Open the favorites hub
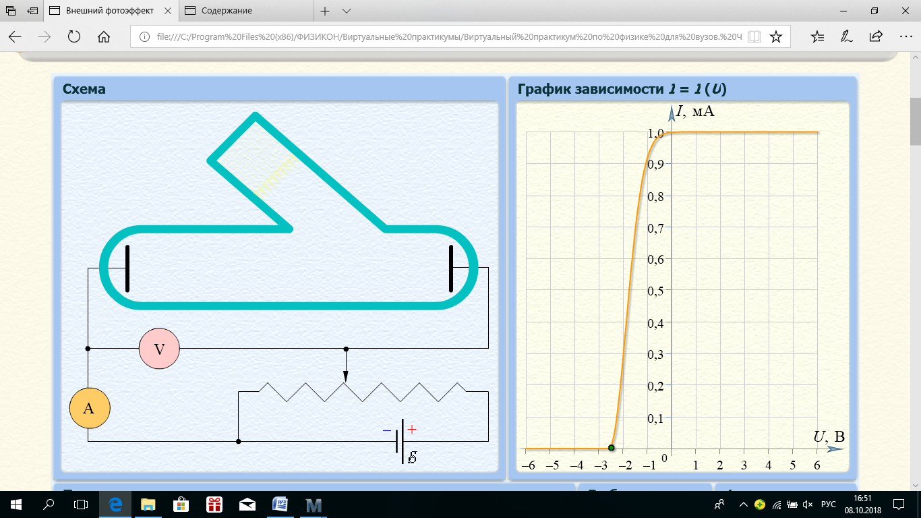Image resolution: width=921 pixels, height=518 pixels. click(x=816, y=36)
